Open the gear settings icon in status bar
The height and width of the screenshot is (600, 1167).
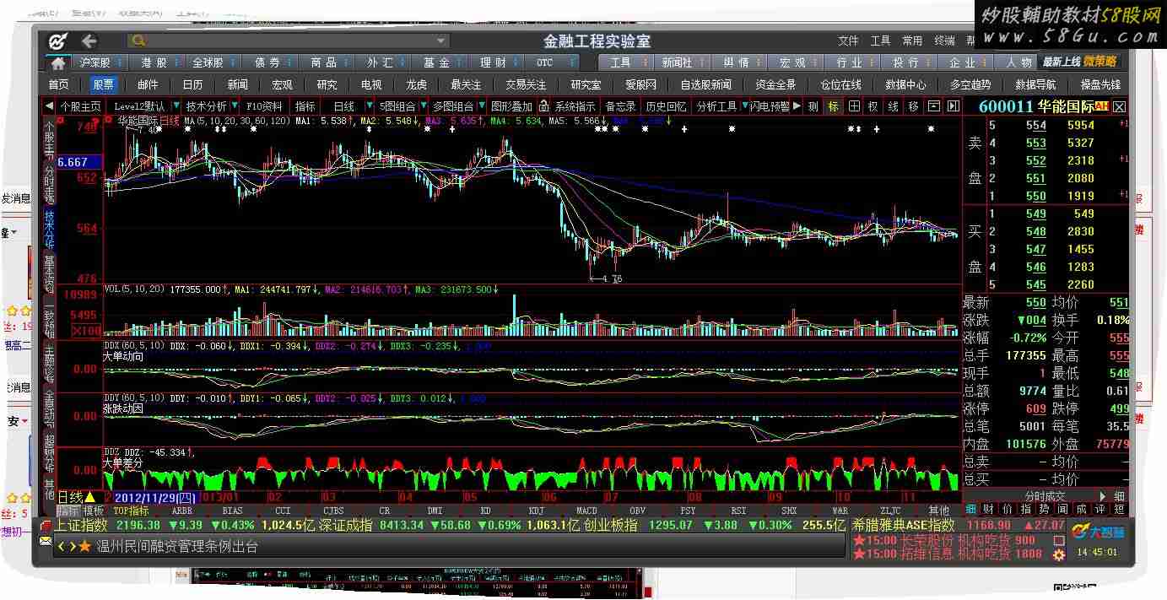[x=1058, y=554]
